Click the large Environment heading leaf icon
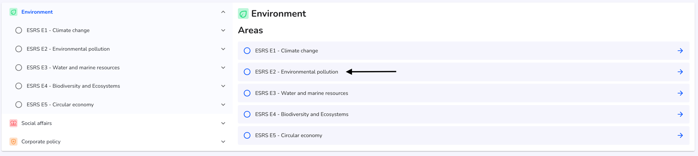Viewport: 698px width, 156px height. [x=243, y=14]
